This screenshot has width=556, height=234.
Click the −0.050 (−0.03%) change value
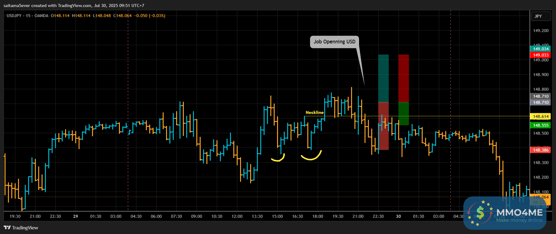(x=150, y=16)
